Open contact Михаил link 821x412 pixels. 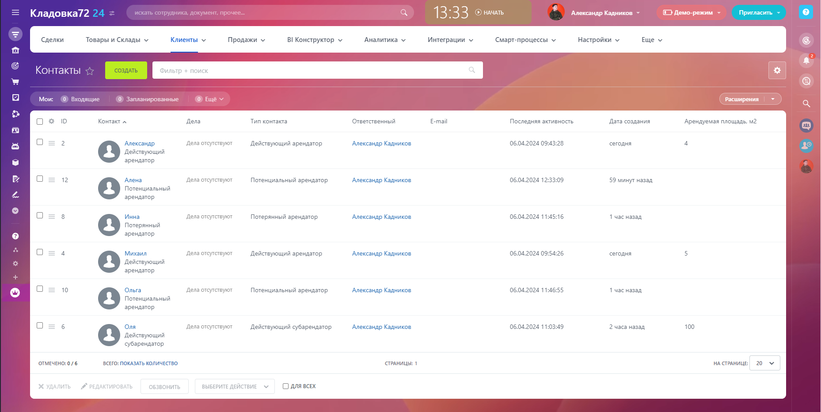(135, 253)
